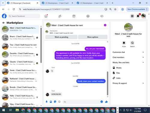Open Windows notification center
The height and width of the screenshot is (113, 150).
pos(145,110)
